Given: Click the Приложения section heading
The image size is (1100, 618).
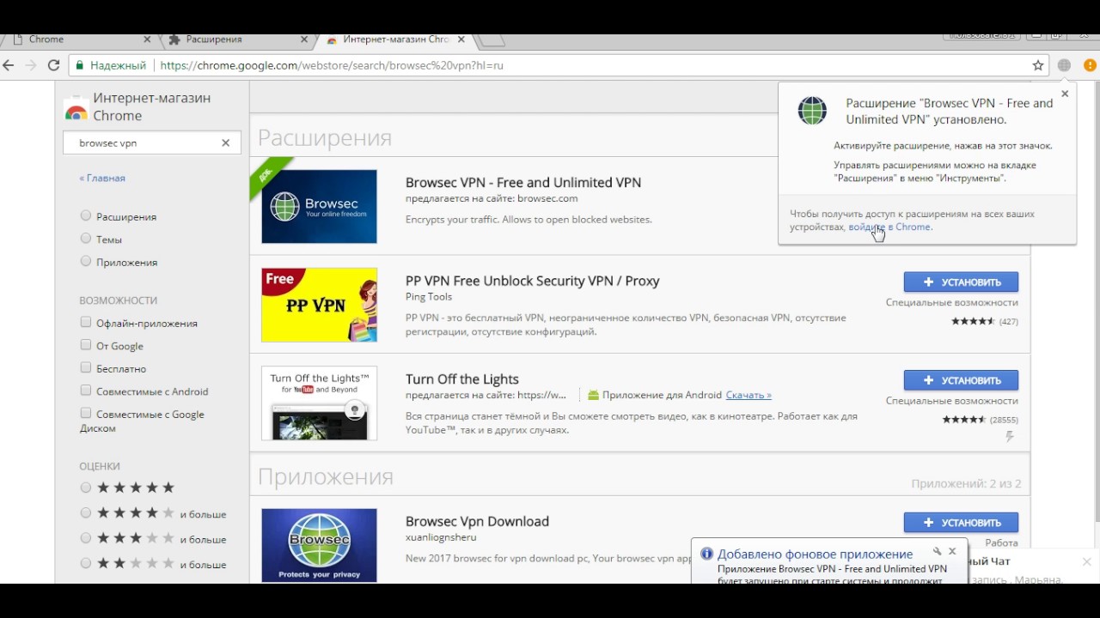Looking at the screenshot, I should [326, 476].
